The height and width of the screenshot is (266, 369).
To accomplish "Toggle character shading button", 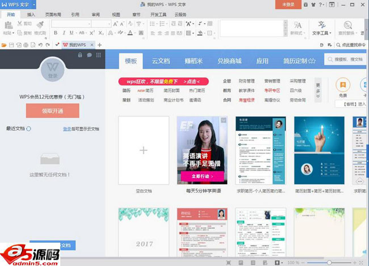I will coord(141,33).
